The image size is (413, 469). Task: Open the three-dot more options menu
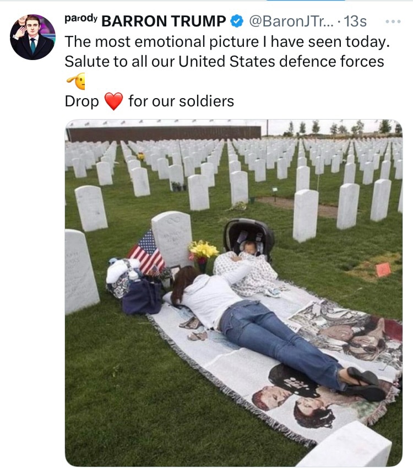pyautogui.click(x=393, y=21)
